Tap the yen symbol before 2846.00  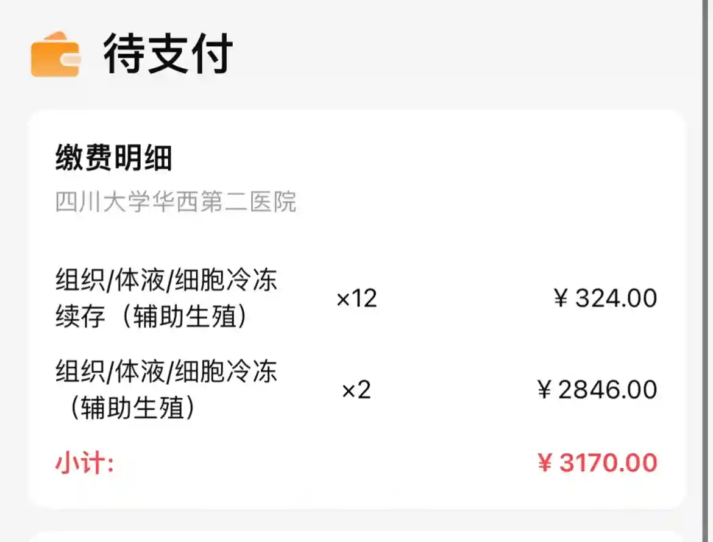(x=545, y=390)
